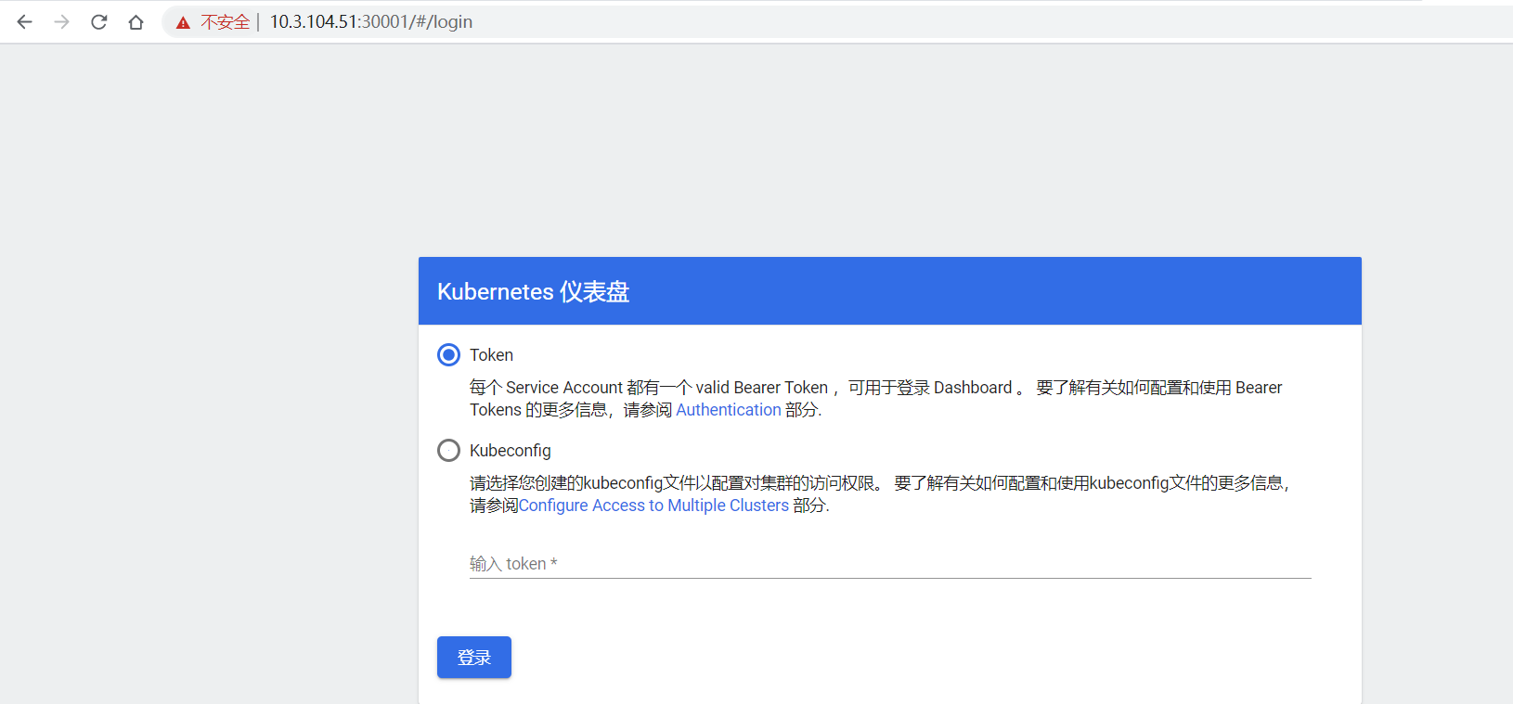Click the 不安全 security label

tap(226, 22)
